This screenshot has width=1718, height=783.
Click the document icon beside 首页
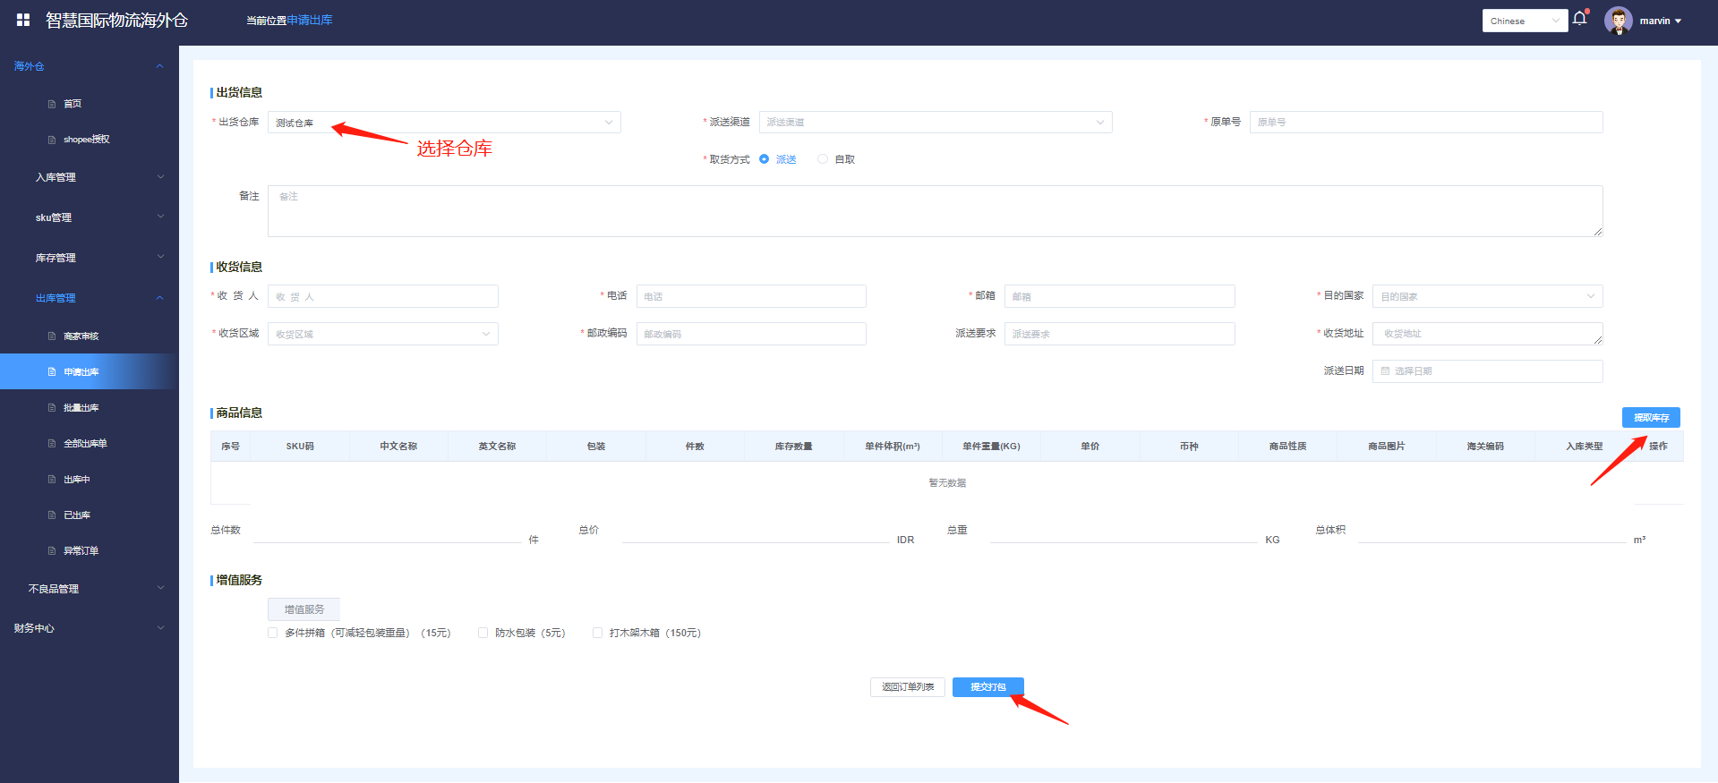point(52,104)
